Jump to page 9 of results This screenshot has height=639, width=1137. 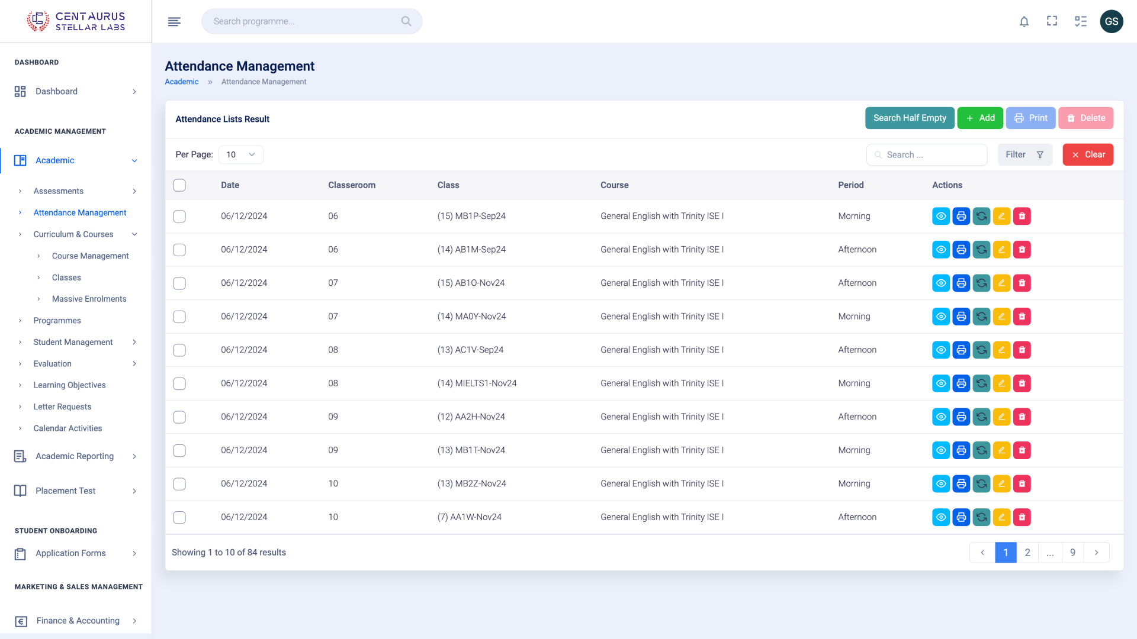(x=1072, y=552)
